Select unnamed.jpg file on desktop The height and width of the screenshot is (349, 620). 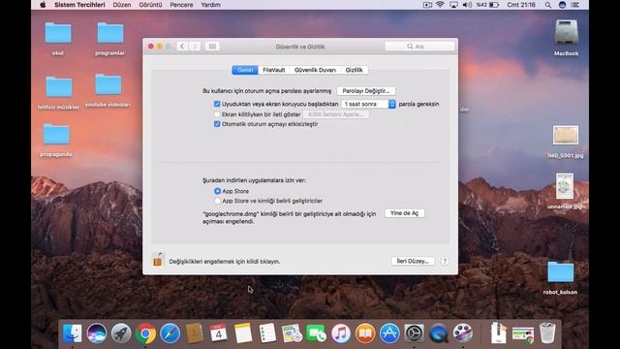(x=565, y=191)
